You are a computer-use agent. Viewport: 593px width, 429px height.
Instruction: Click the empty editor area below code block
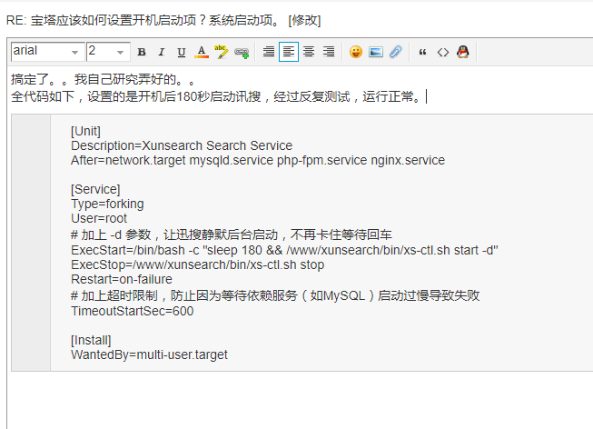pyautogui.click(x=299, y=400)
